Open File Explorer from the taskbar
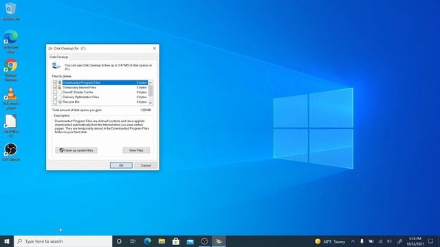This screenshot has height=247, width=440. 162,241
